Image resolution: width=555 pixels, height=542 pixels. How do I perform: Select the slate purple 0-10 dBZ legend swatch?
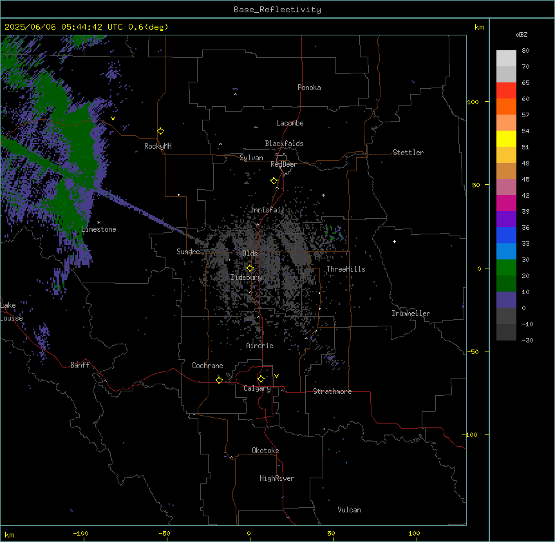[x=506, y=300]
